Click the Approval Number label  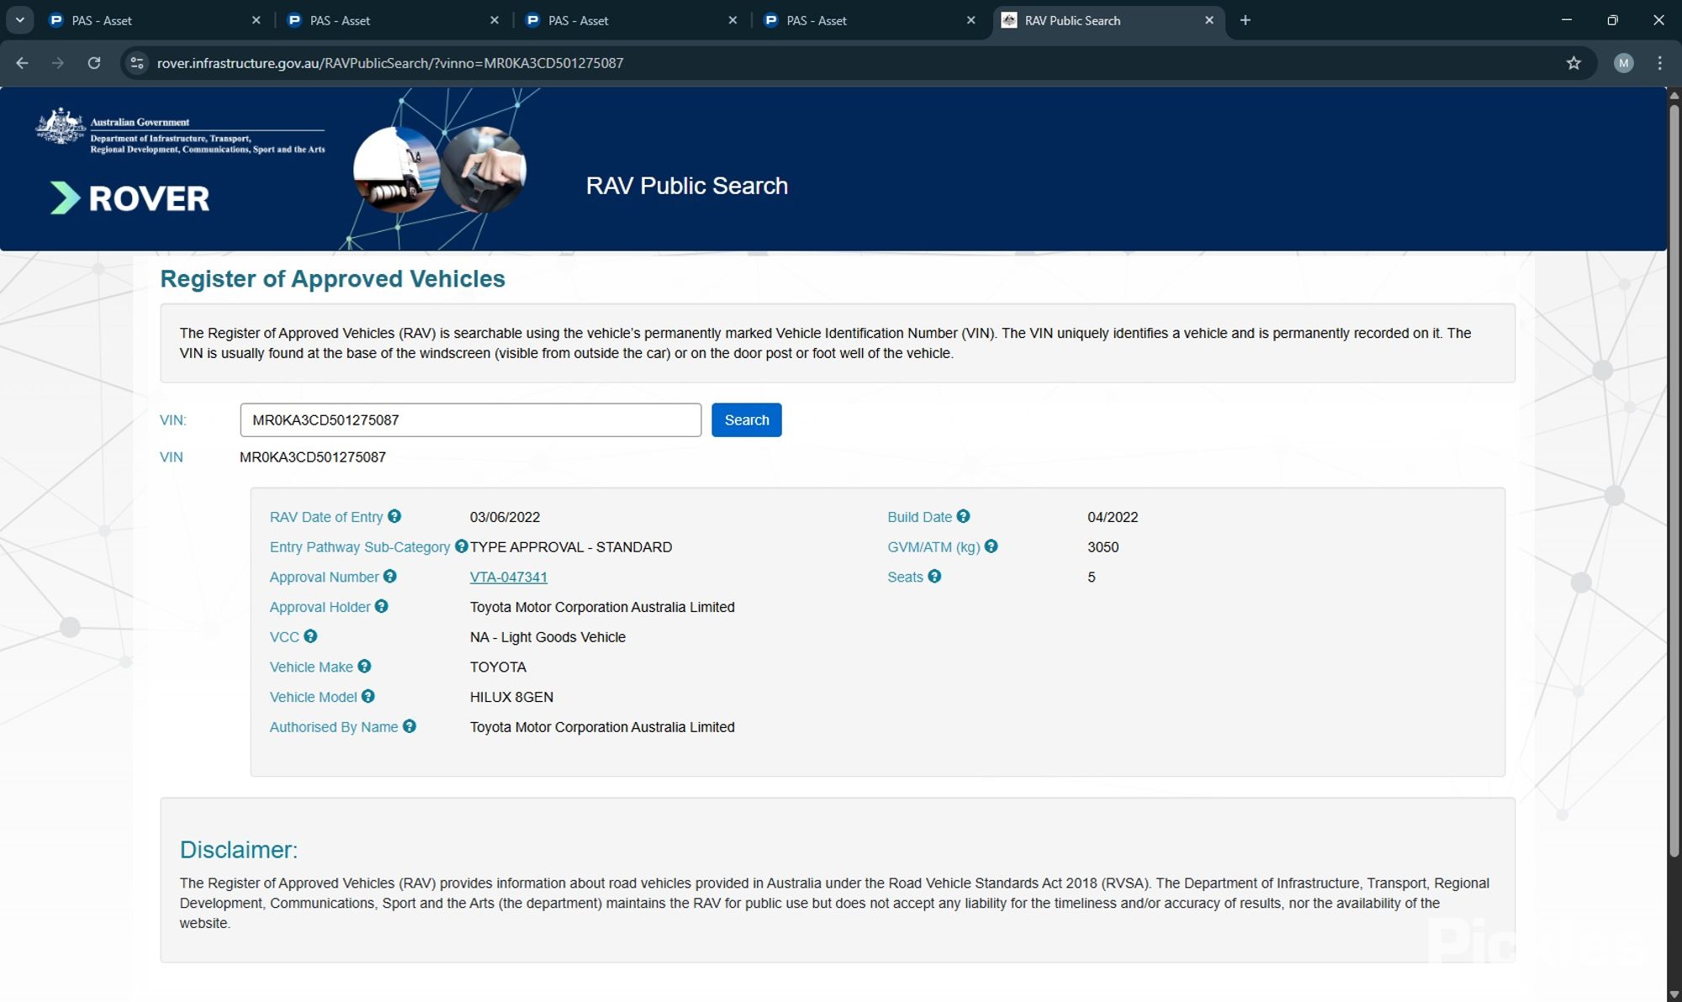point(324,577)
